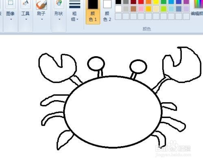Pick the lavender color swatch
Viewport: 203px width, 162px height.
[186, 9]
